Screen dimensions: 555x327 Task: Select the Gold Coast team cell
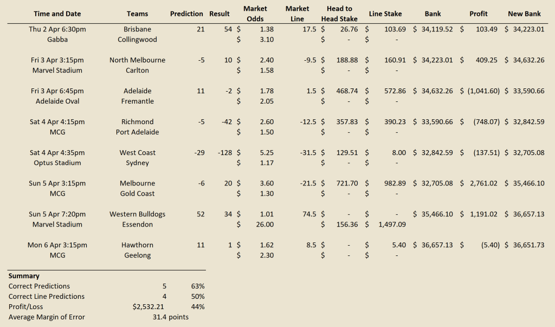pyautogui.click(x=137, y=194)
